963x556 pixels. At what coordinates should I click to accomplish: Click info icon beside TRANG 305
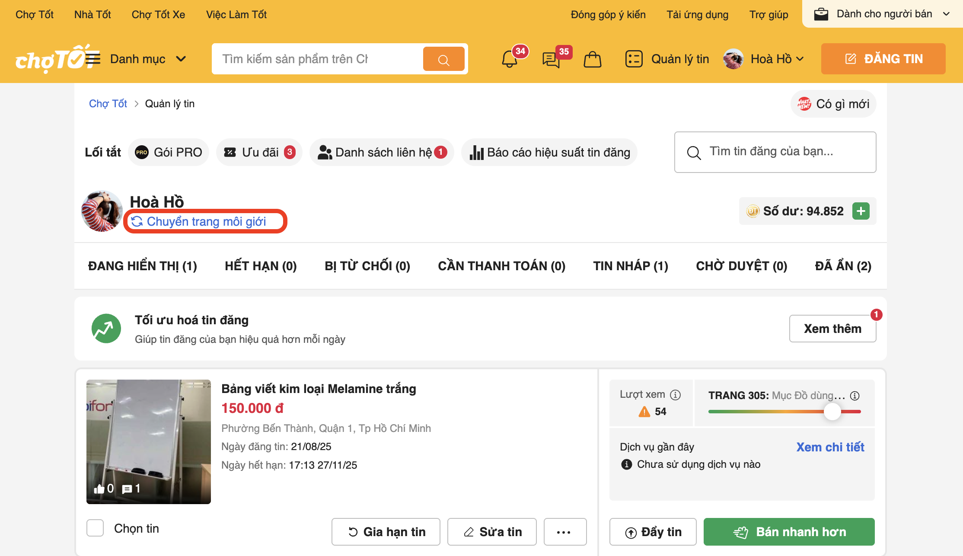click(x=855, y=396)
